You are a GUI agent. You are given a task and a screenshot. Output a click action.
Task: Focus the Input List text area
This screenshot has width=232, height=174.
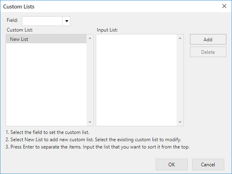click(x=137, y=80)
